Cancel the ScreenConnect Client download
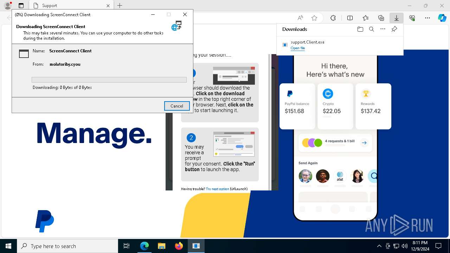450x253 pixels. pyautogui.click(x=177, y=106)
